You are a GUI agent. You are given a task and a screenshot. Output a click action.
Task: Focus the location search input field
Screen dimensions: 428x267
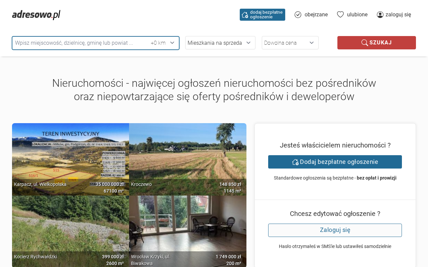pyautogui.click(x=80, y=43)
